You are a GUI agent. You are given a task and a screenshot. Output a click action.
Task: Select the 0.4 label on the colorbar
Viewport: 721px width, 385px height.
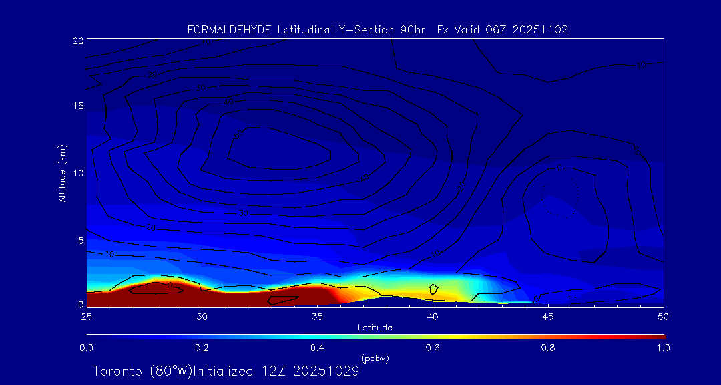[x=317, y=348]
